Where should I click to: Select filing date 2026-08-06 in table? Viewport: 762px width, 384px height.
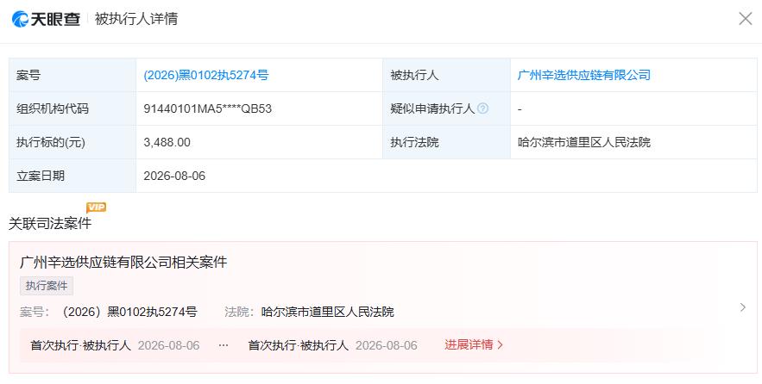(x=174, y=176)
